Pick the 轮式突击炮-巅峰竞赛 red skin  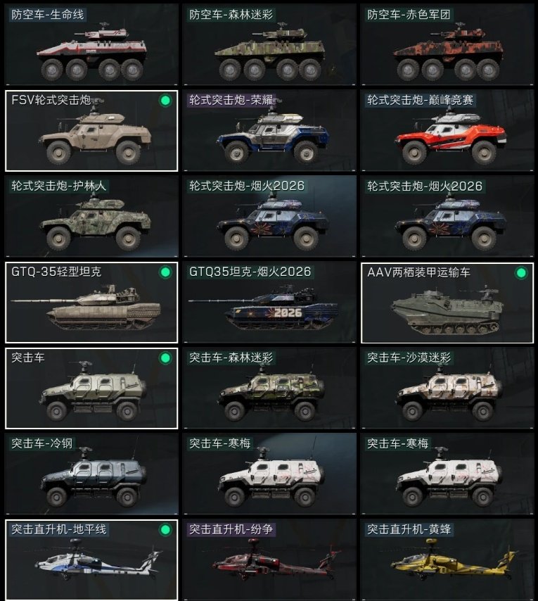pos(447,130)
